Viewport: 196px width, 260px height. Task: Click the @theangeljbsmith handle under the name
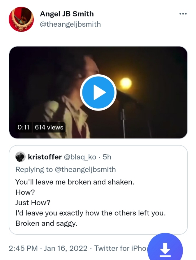tap(70, 24)
